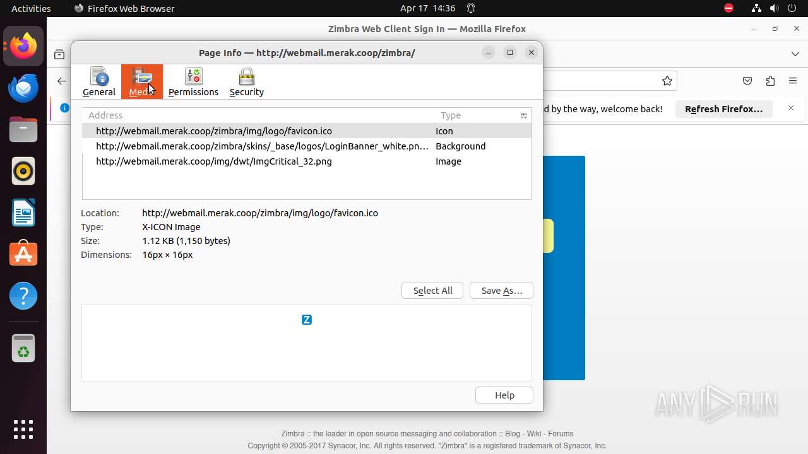808x454 pixels.
Task: Open Files manager from the dock
Action: pos(23,129)
